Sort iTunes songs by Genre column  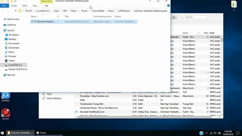[x=186, y=33]
